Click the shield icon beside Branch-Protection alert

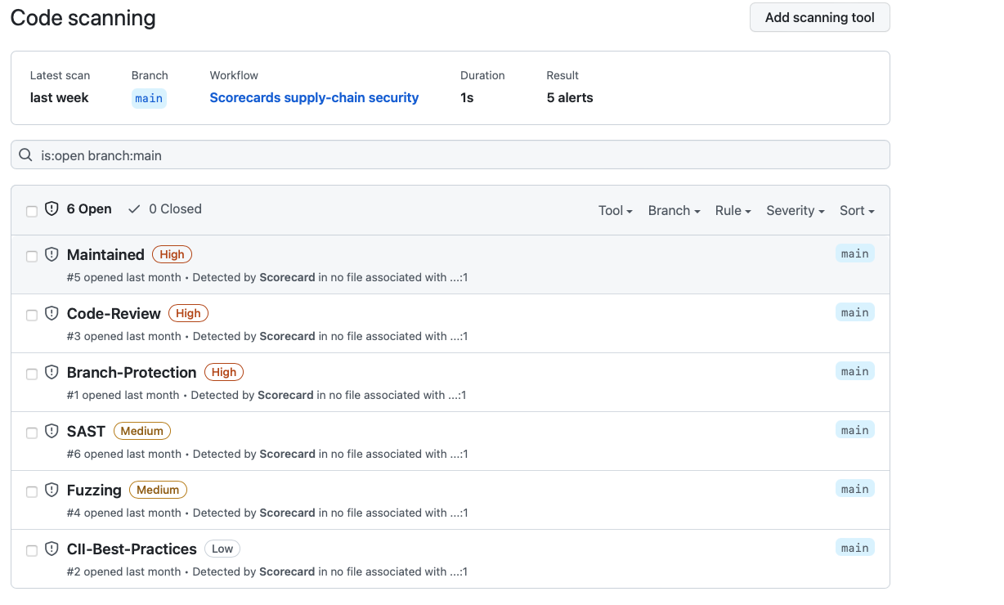pyautogui.click(x=52, y=373)
